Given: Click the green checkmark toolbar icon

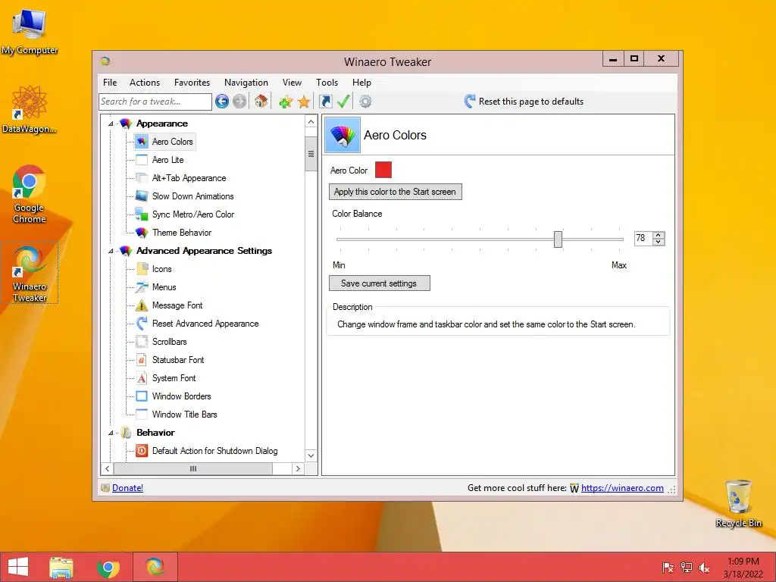Looking at the screenshot, I should (x=343, y=102).
